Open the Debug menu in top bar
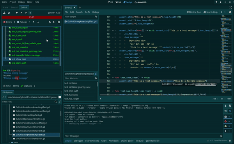 pyautogui.click(x=21, y=2)
